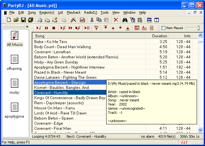Sort by the Info column header
The height and width of the screenshot is (146, 205).
(x=180, y=36)
